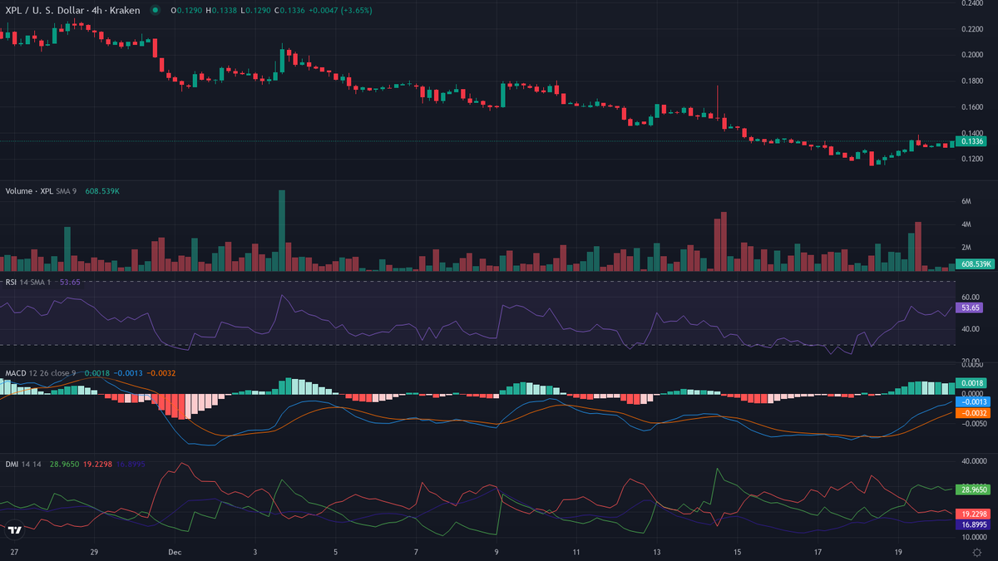
Task: Click the green market status dot
Action: tap(155, 11)
